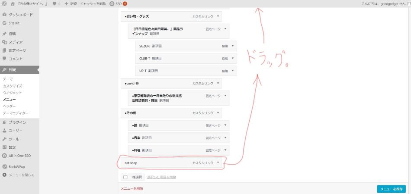This screenshot has width=411, height=194.
Task: Click メニューを保存 button
Action: [392, 189]
